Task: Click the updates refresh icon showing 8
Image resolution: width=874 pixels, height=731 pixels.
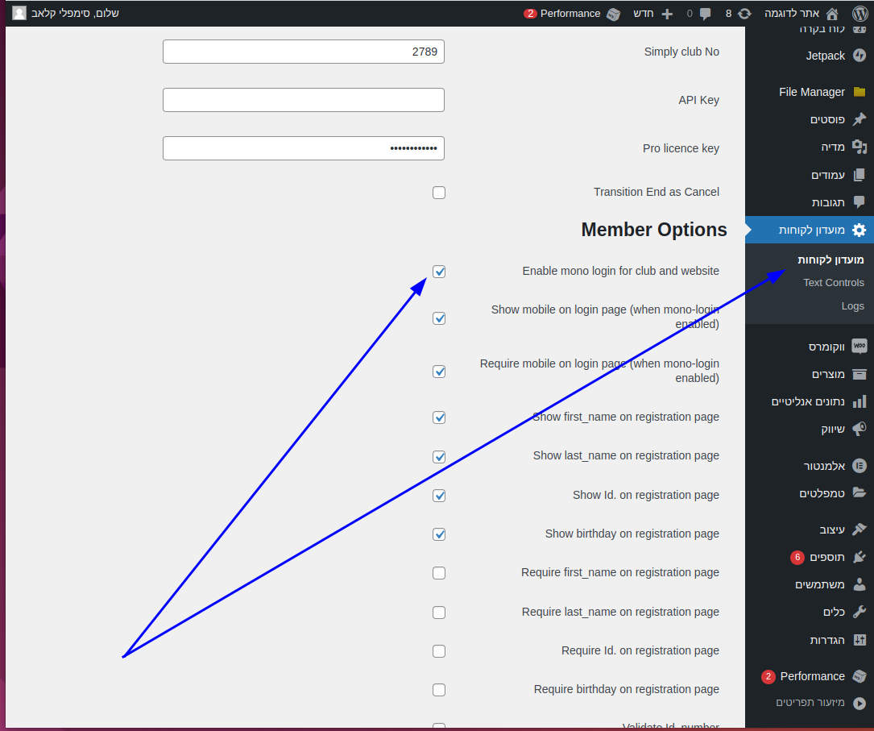Action: point(744,14)
